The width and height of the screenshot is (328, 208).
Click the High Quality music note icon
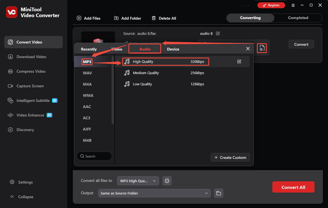click(127, 61)
